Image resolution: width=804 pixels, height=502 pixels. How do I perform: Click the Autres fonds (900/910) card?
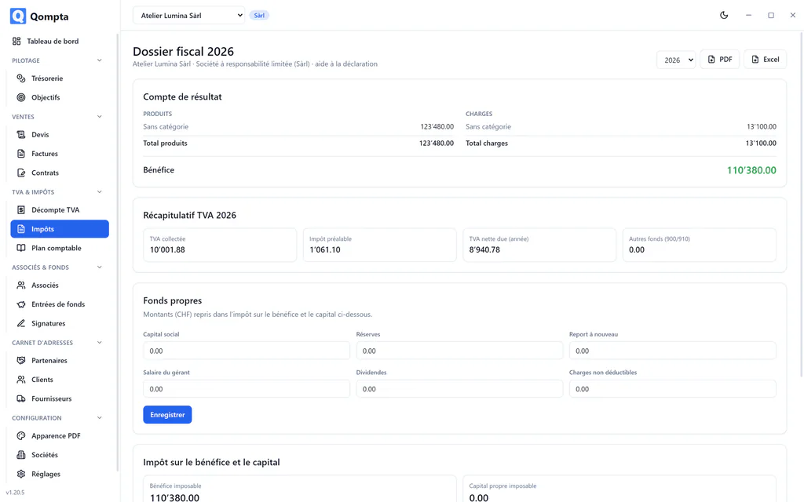tap(700, 245)
